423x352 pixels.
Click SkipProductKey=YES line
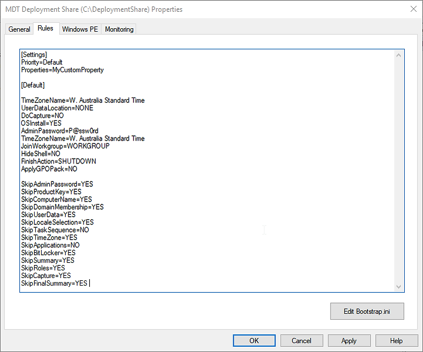click(51, 192)
